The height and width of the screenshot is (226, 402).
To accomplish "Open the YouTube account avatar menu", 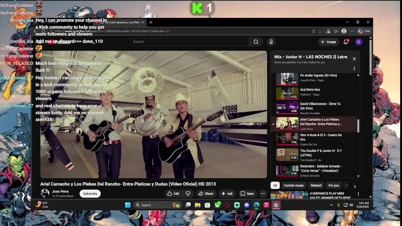I will tap(359, 42).
